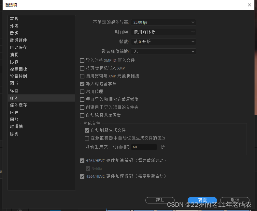Toggle H264/HEVC 硬件加速编码 checkbox
Viewport: 257px width, 211px height.
[82, 176]
